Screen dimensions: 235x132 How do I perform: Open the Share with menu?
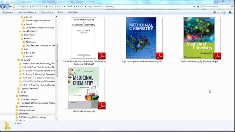point(47,12)
